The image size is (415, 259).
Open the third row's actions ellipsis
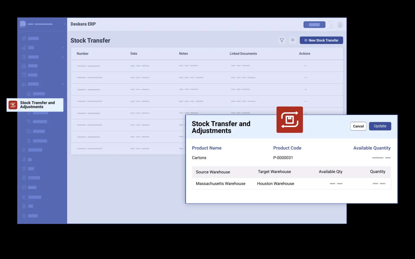click(306, 89)
